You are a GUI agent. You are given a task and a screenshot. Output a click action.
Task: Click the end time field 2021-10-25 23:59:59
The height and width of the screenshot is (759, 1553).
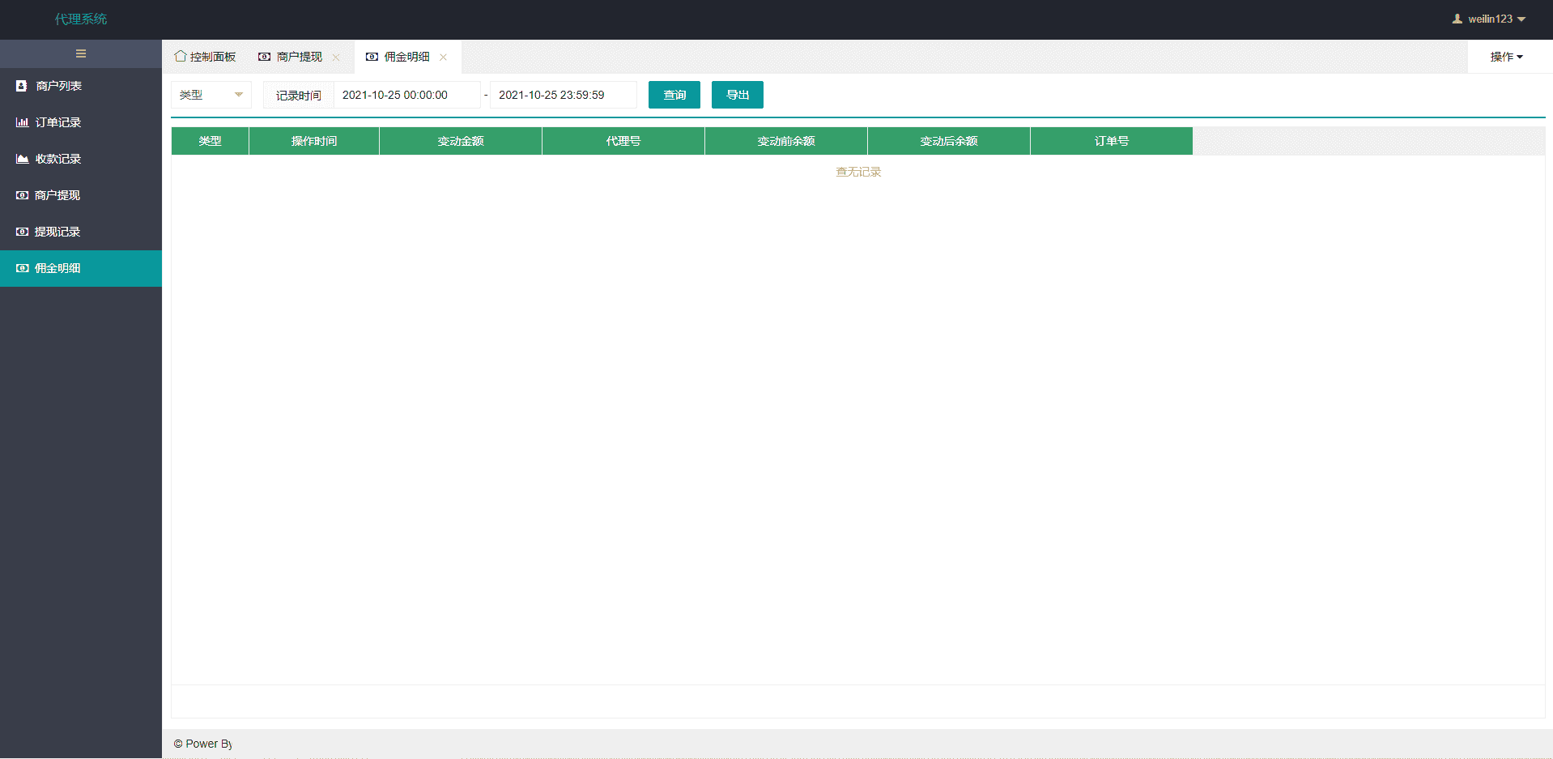[x=563, y=95]
